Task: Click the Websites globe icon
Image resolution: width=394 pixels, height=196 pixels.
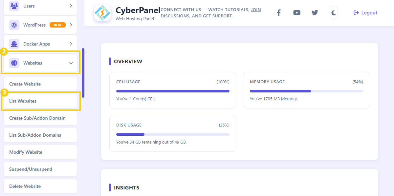Action: pyautogui.click(x=14, y=63)
